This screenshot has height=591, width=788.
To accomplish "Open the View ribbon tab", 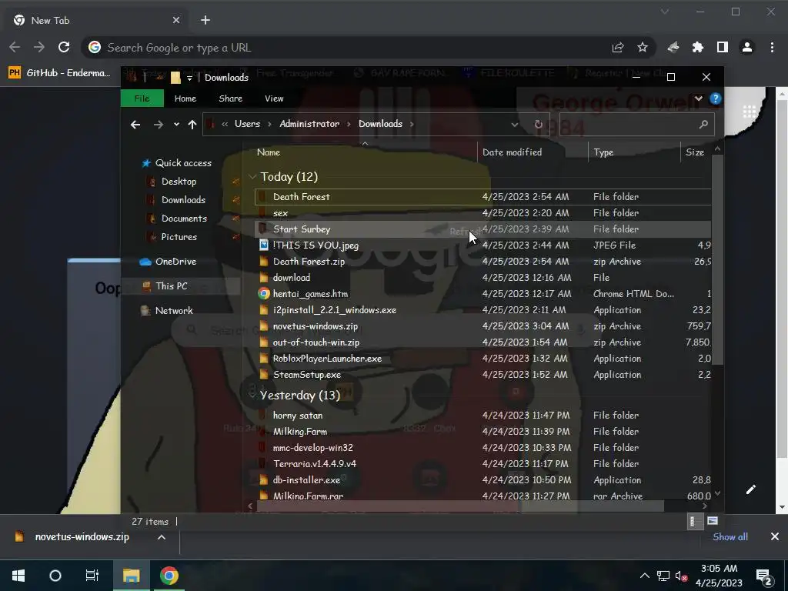I will (274, 98).
